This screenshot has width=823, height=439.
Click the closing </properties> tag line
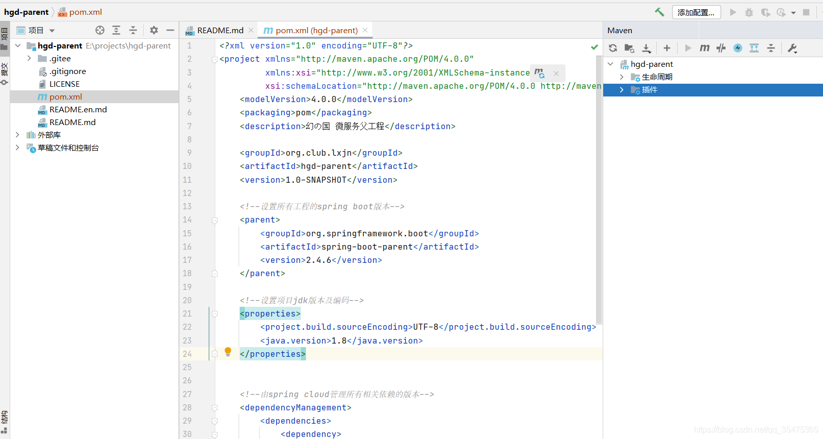(272, 354)
